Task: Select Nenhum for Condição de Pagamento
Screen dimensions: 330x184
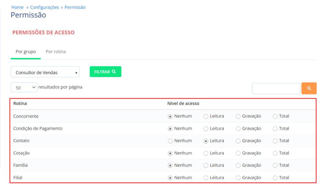Action: point(170,129)
